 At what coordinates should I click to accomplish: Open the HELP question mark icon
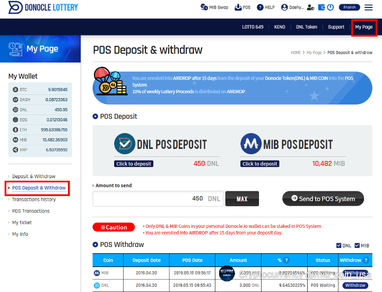pyautogui.click(x=260, y=7)
